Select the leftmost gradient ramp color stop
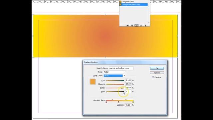 click(106, 102)
